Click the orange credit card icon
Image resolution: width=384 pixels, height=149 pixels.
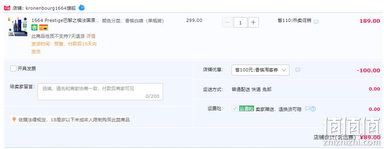tap(44, 28)
